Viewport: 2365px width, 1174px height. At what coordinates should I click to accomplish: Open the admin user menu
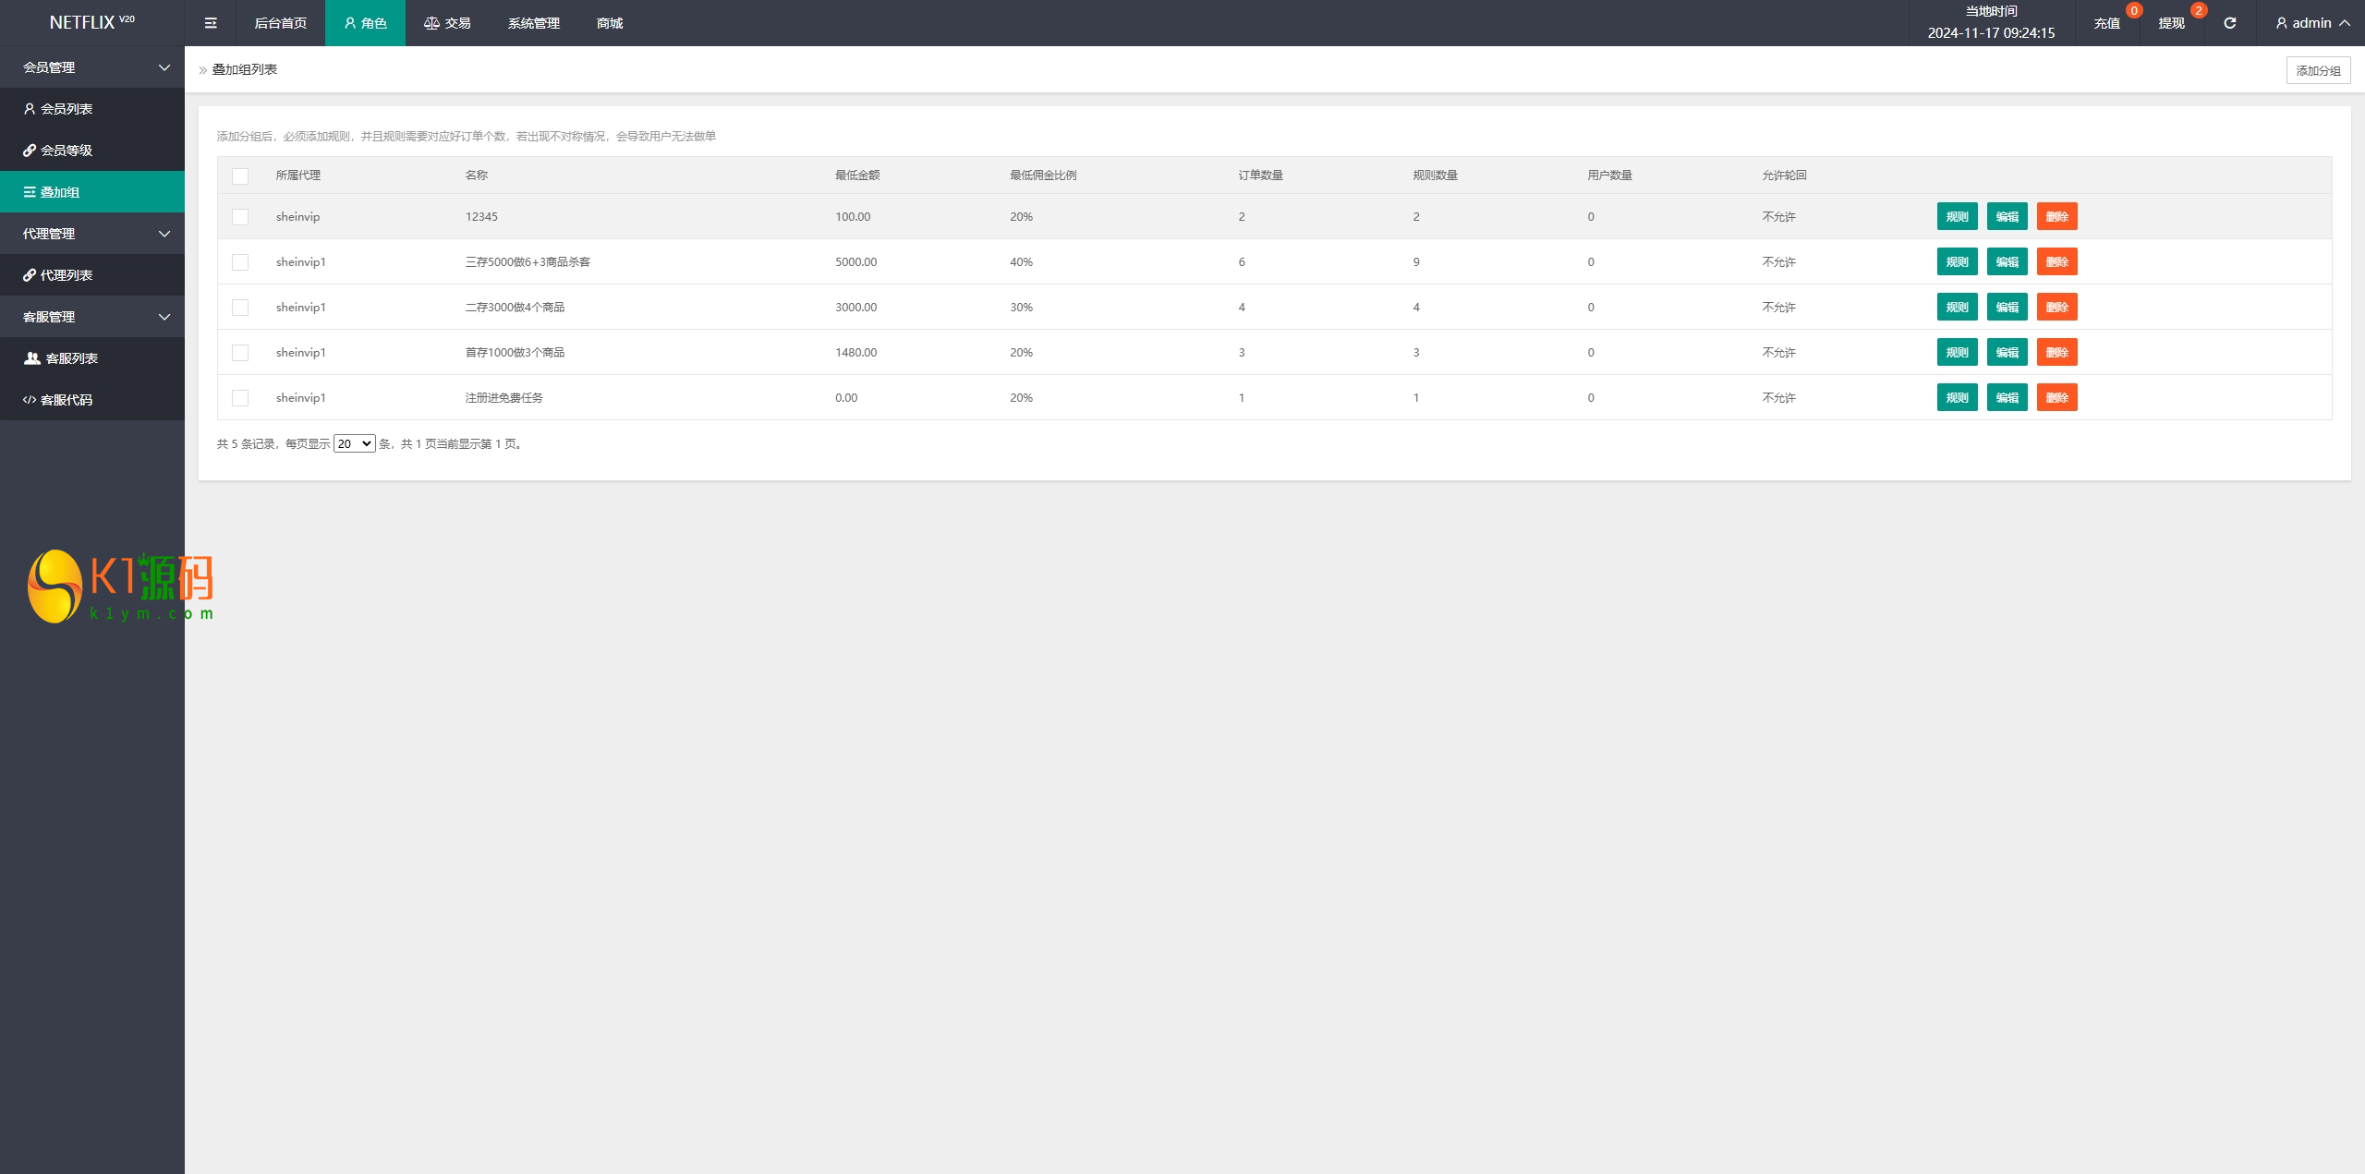[x=2311, y=23]
